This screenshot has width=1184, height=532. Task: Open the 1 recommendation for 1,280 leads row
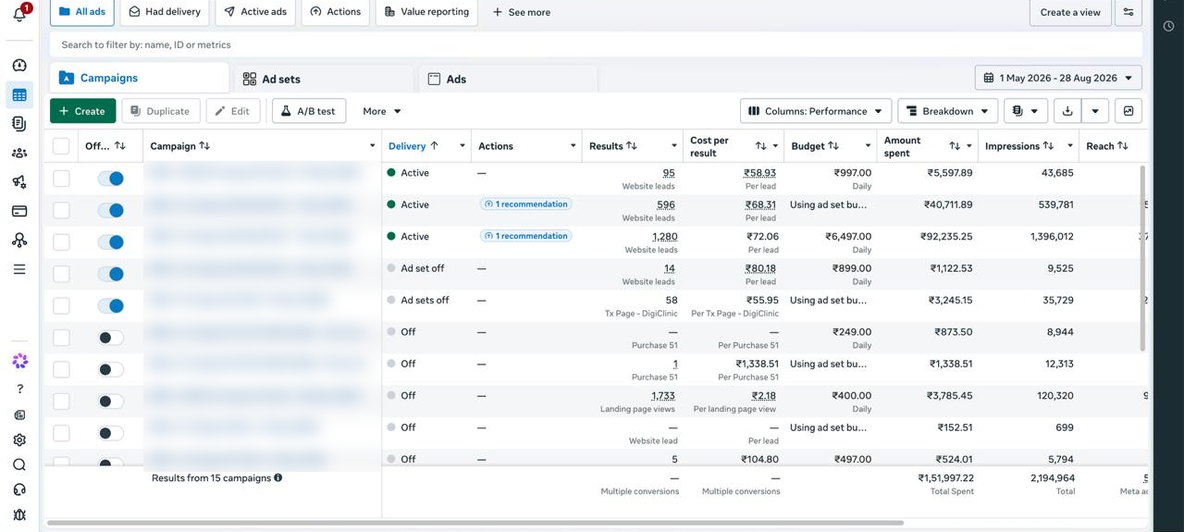(525, 236)
